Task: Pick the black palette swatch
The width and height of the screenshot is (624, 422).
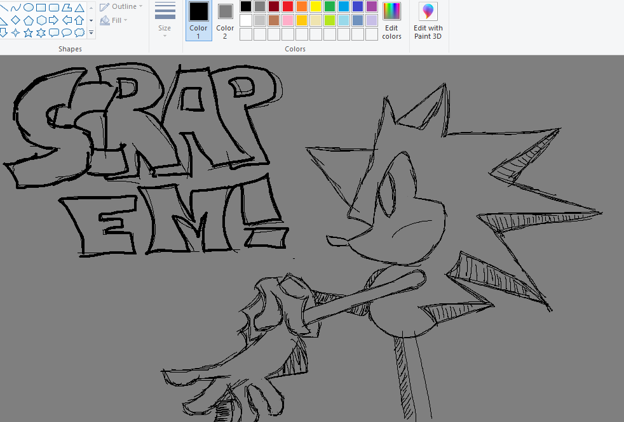Action: pos(246,6)
